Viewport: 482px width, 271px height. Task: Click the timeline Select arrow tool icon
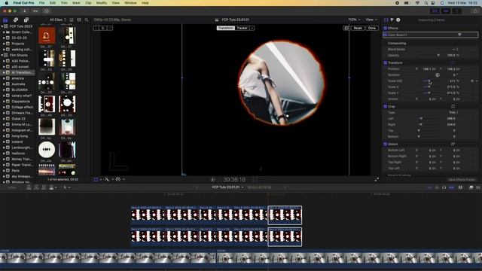click(x=65, y=187)
